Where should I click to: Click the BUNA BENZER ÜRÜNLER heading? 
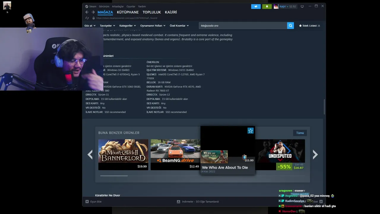119,133
